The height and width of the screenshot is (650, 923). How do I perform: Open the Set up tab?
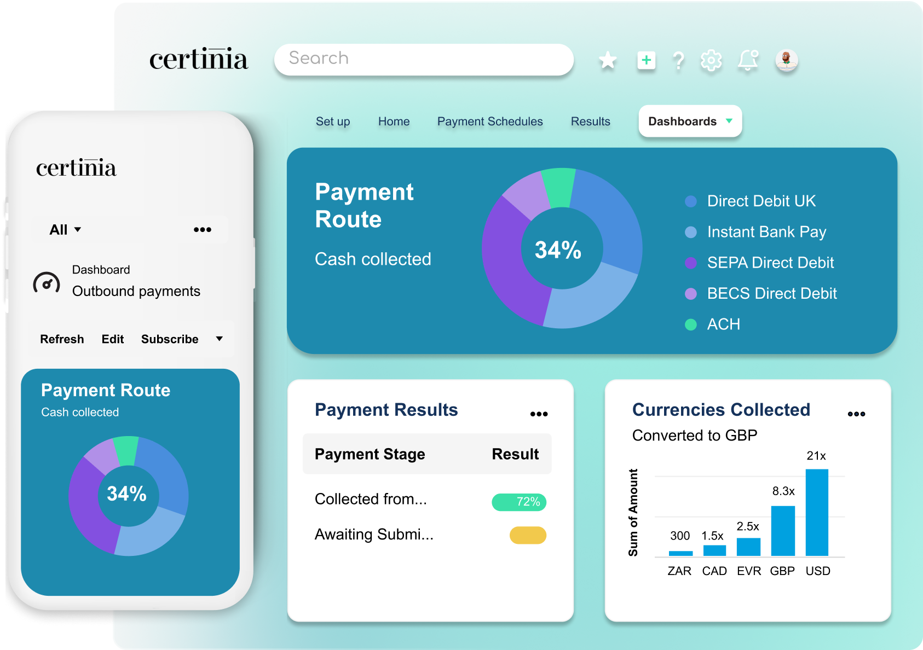click(x=333, y=121)
